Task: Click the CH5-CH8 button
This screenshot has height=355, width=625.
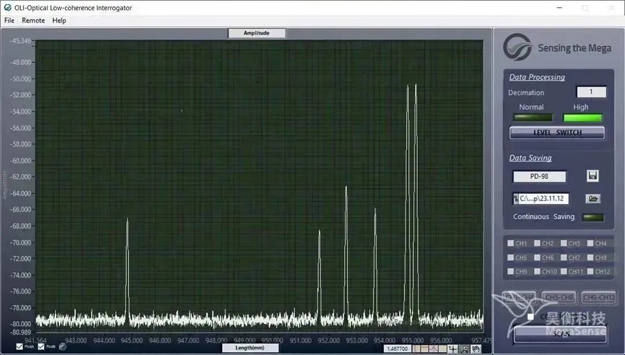Action: click(x=558, y=298)
